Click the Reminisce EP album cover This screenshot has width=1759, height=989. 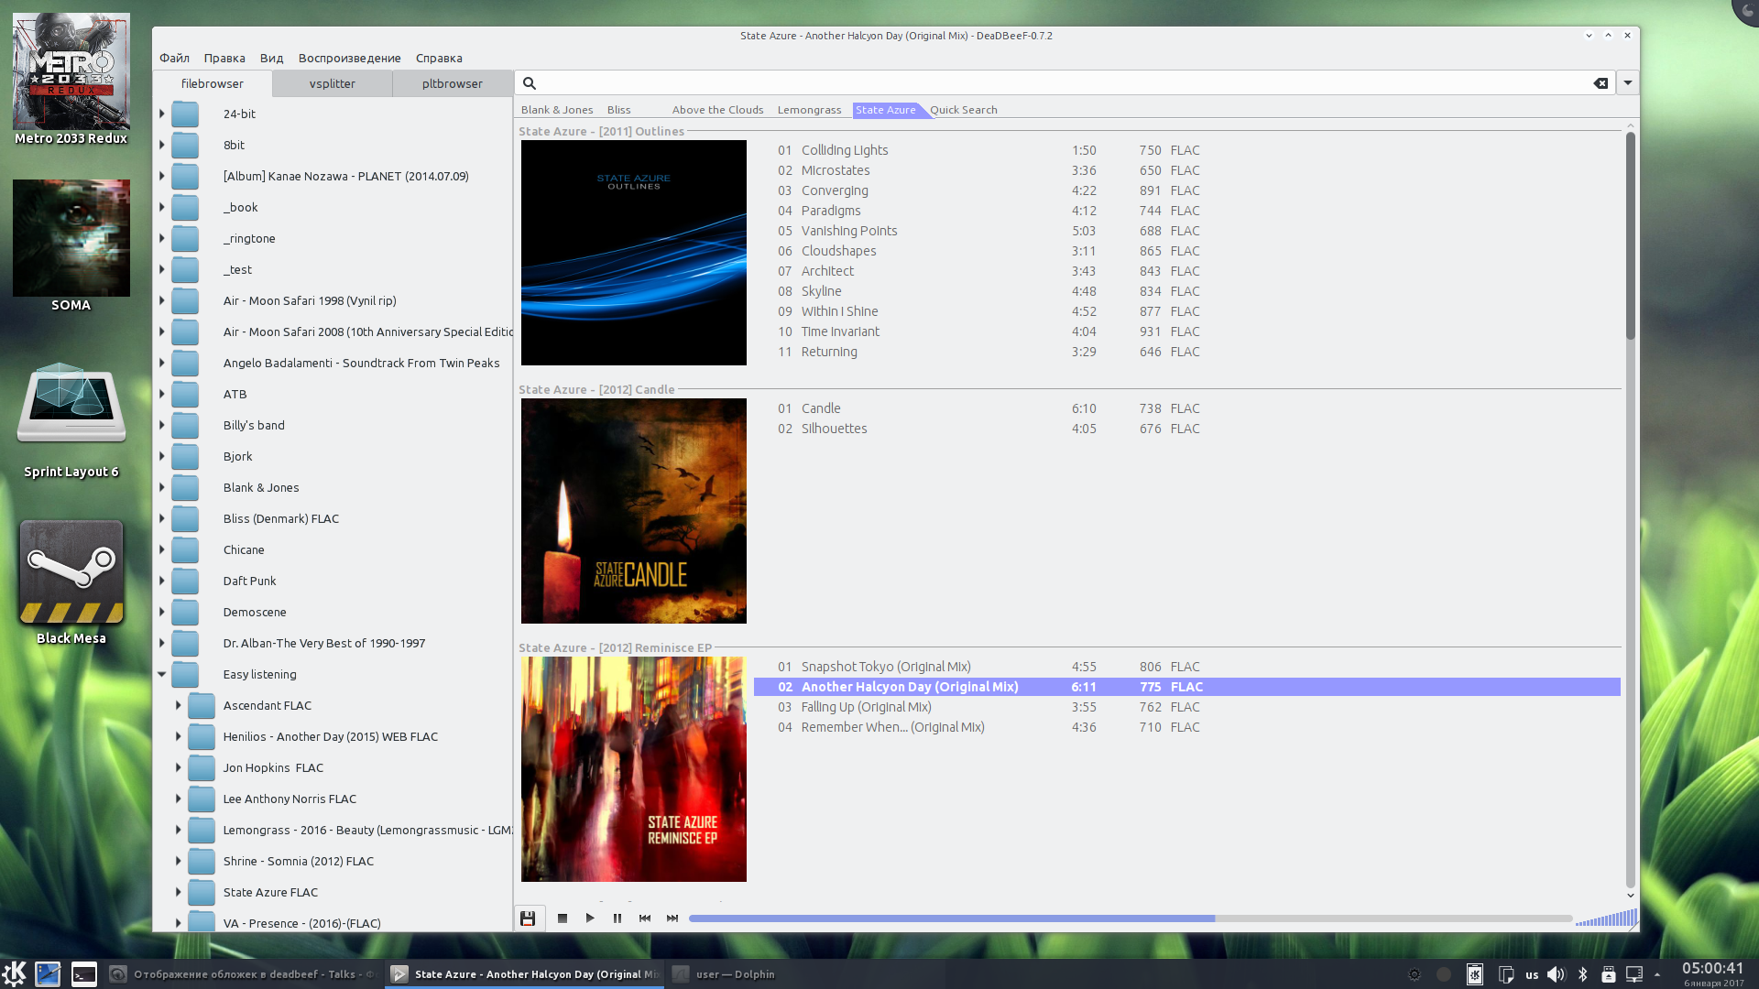click(x=634, y=769)
